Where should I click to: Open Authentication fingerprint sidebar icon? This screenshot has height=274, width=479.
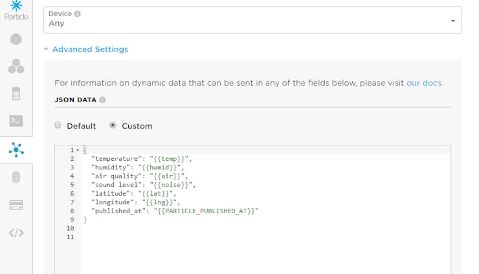click(16, 177)
